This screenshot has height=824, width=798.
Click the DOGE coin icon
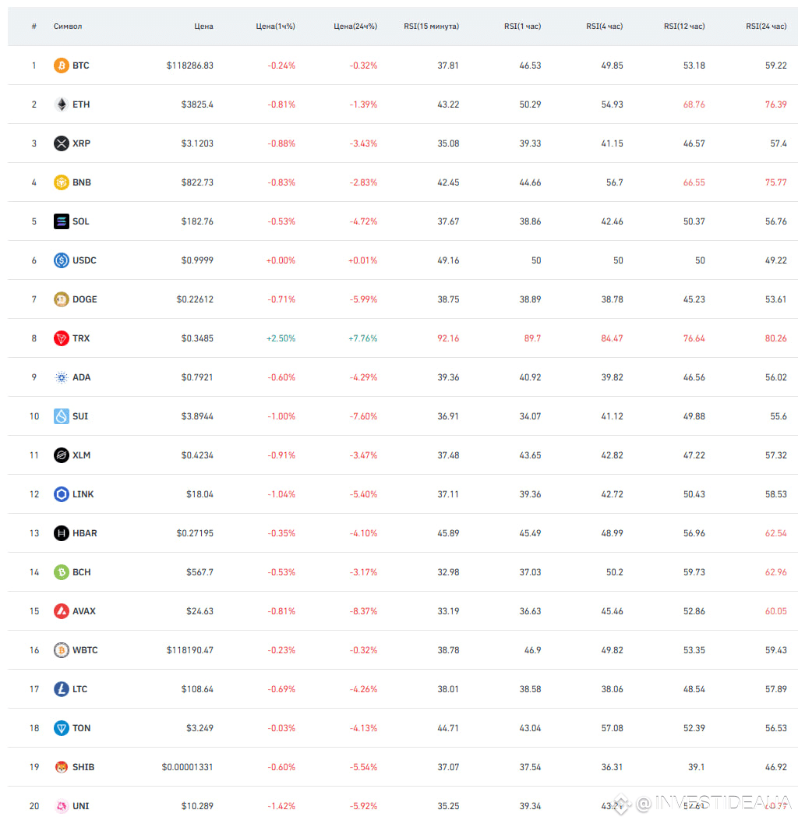pyautogui.click(x=62, y=299)
